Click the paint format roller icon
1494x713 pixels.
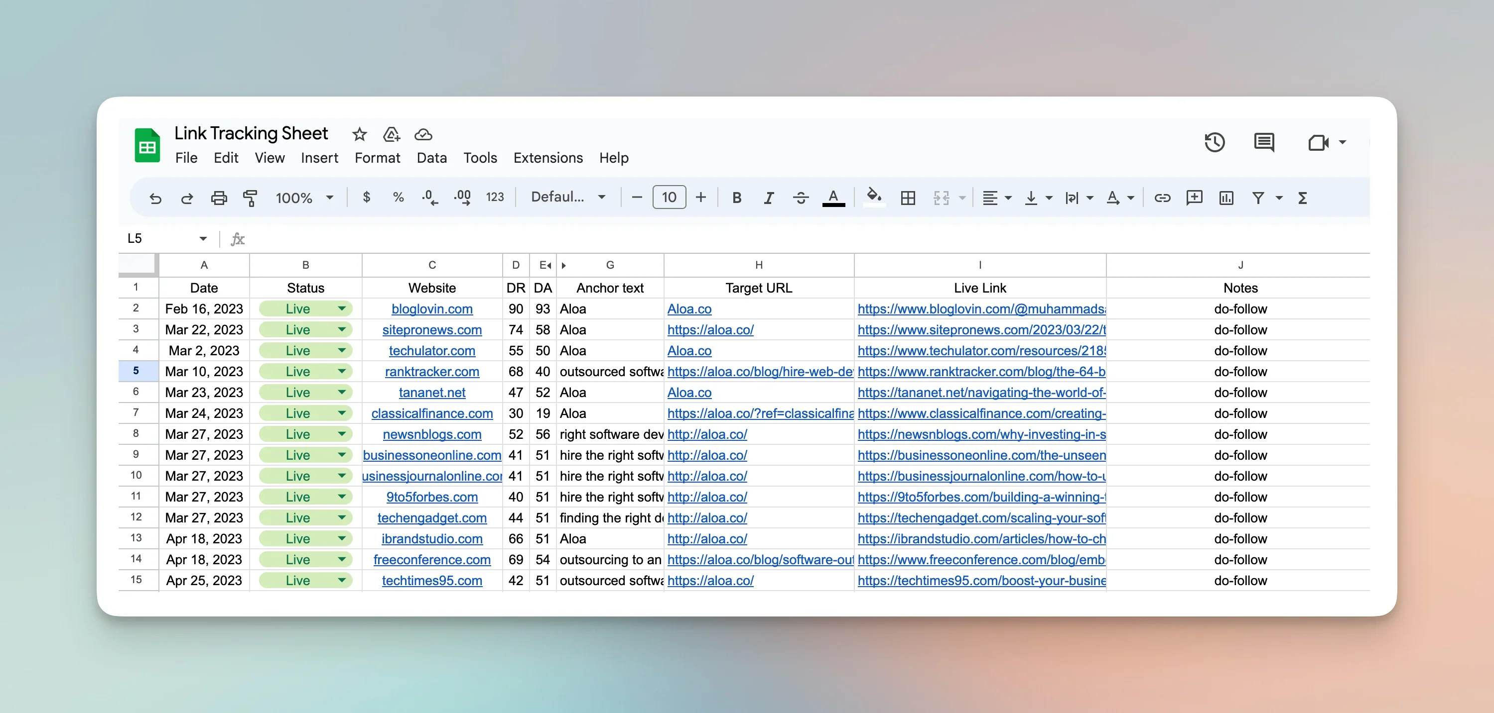250,198
